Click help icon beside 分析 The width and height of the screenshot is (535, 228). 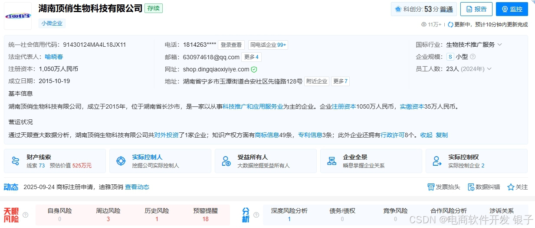click(256, 215)
